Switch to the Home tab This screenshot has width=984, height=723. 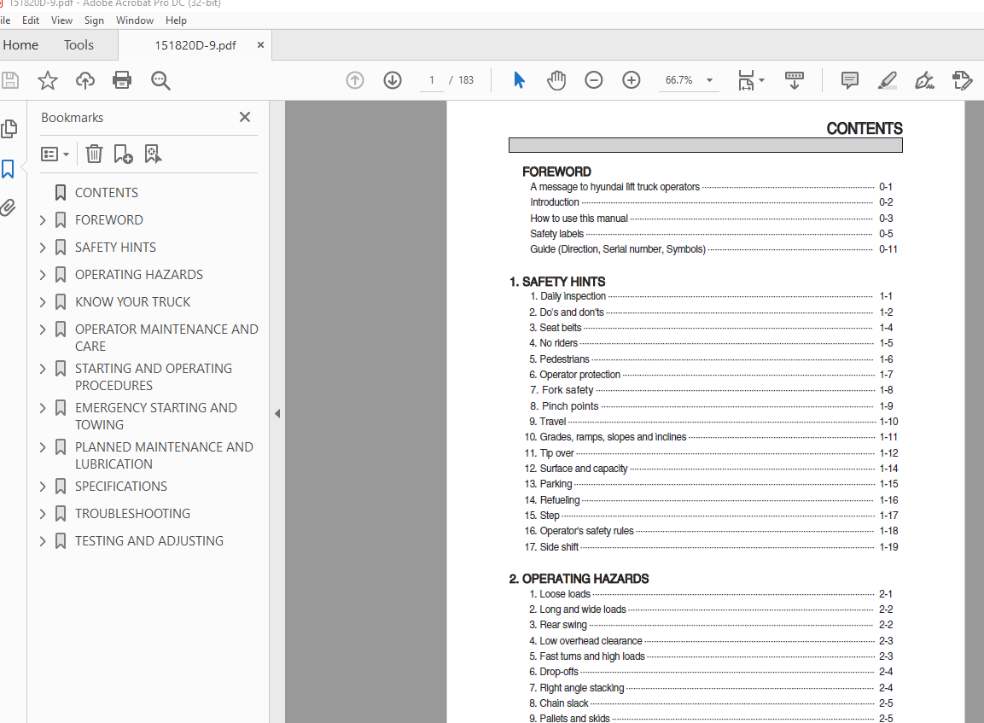point(20,45)
